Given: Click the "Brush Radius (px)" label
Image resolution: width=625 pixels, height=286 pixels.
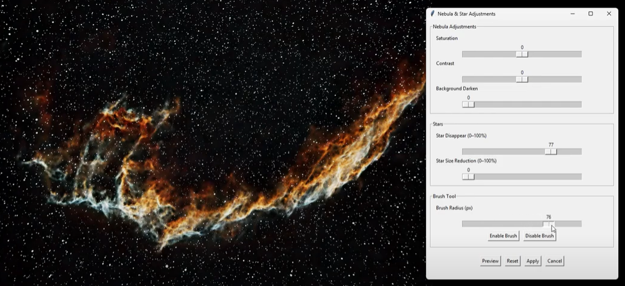Looking at the screenshot, I should [x=454, y=208].
